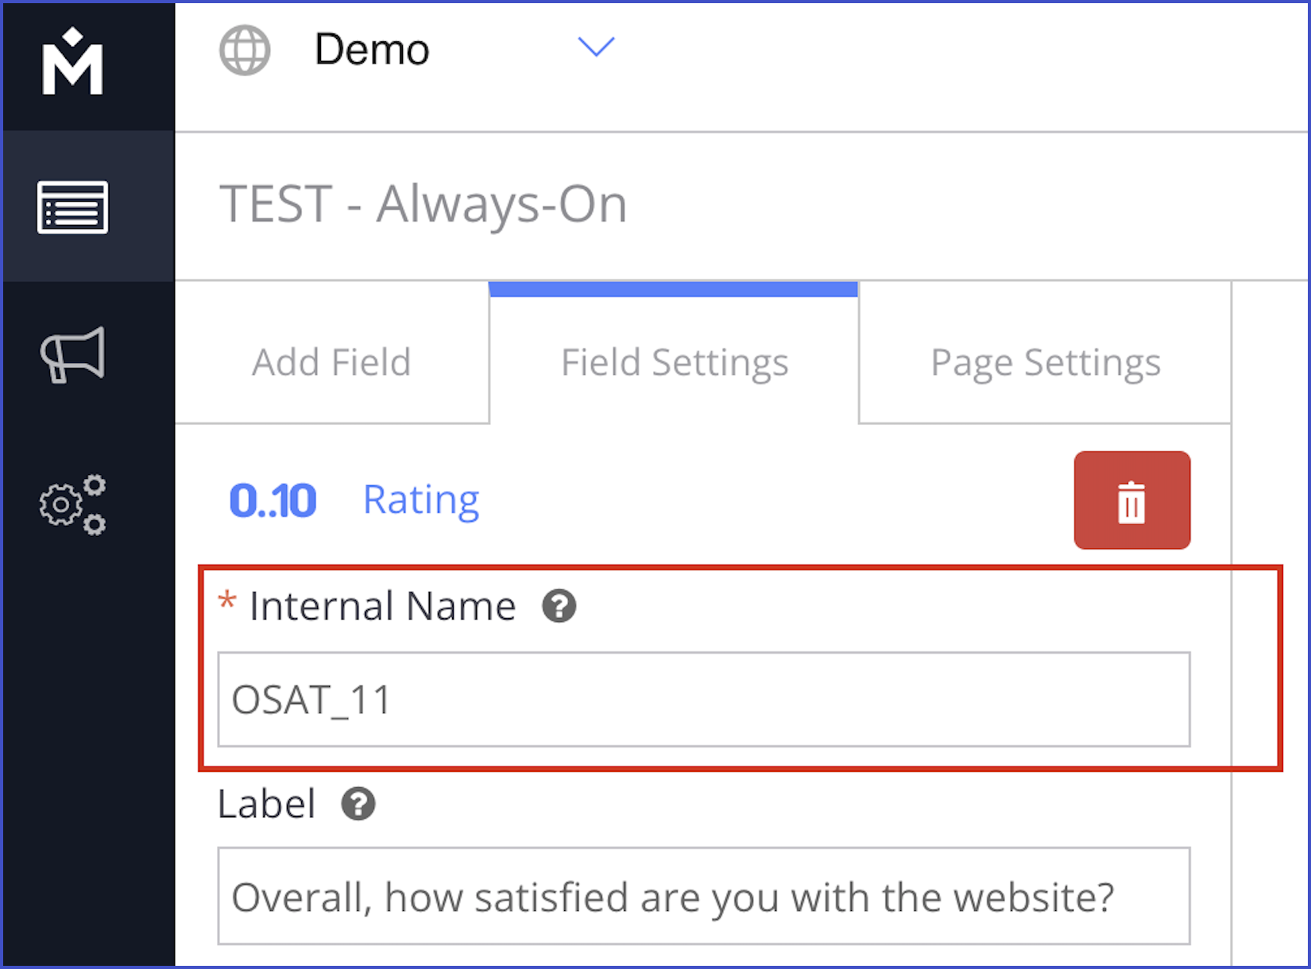Click the globe icon beside Demo
Viewport: 1311px width, 969px height.
(245, 50)
